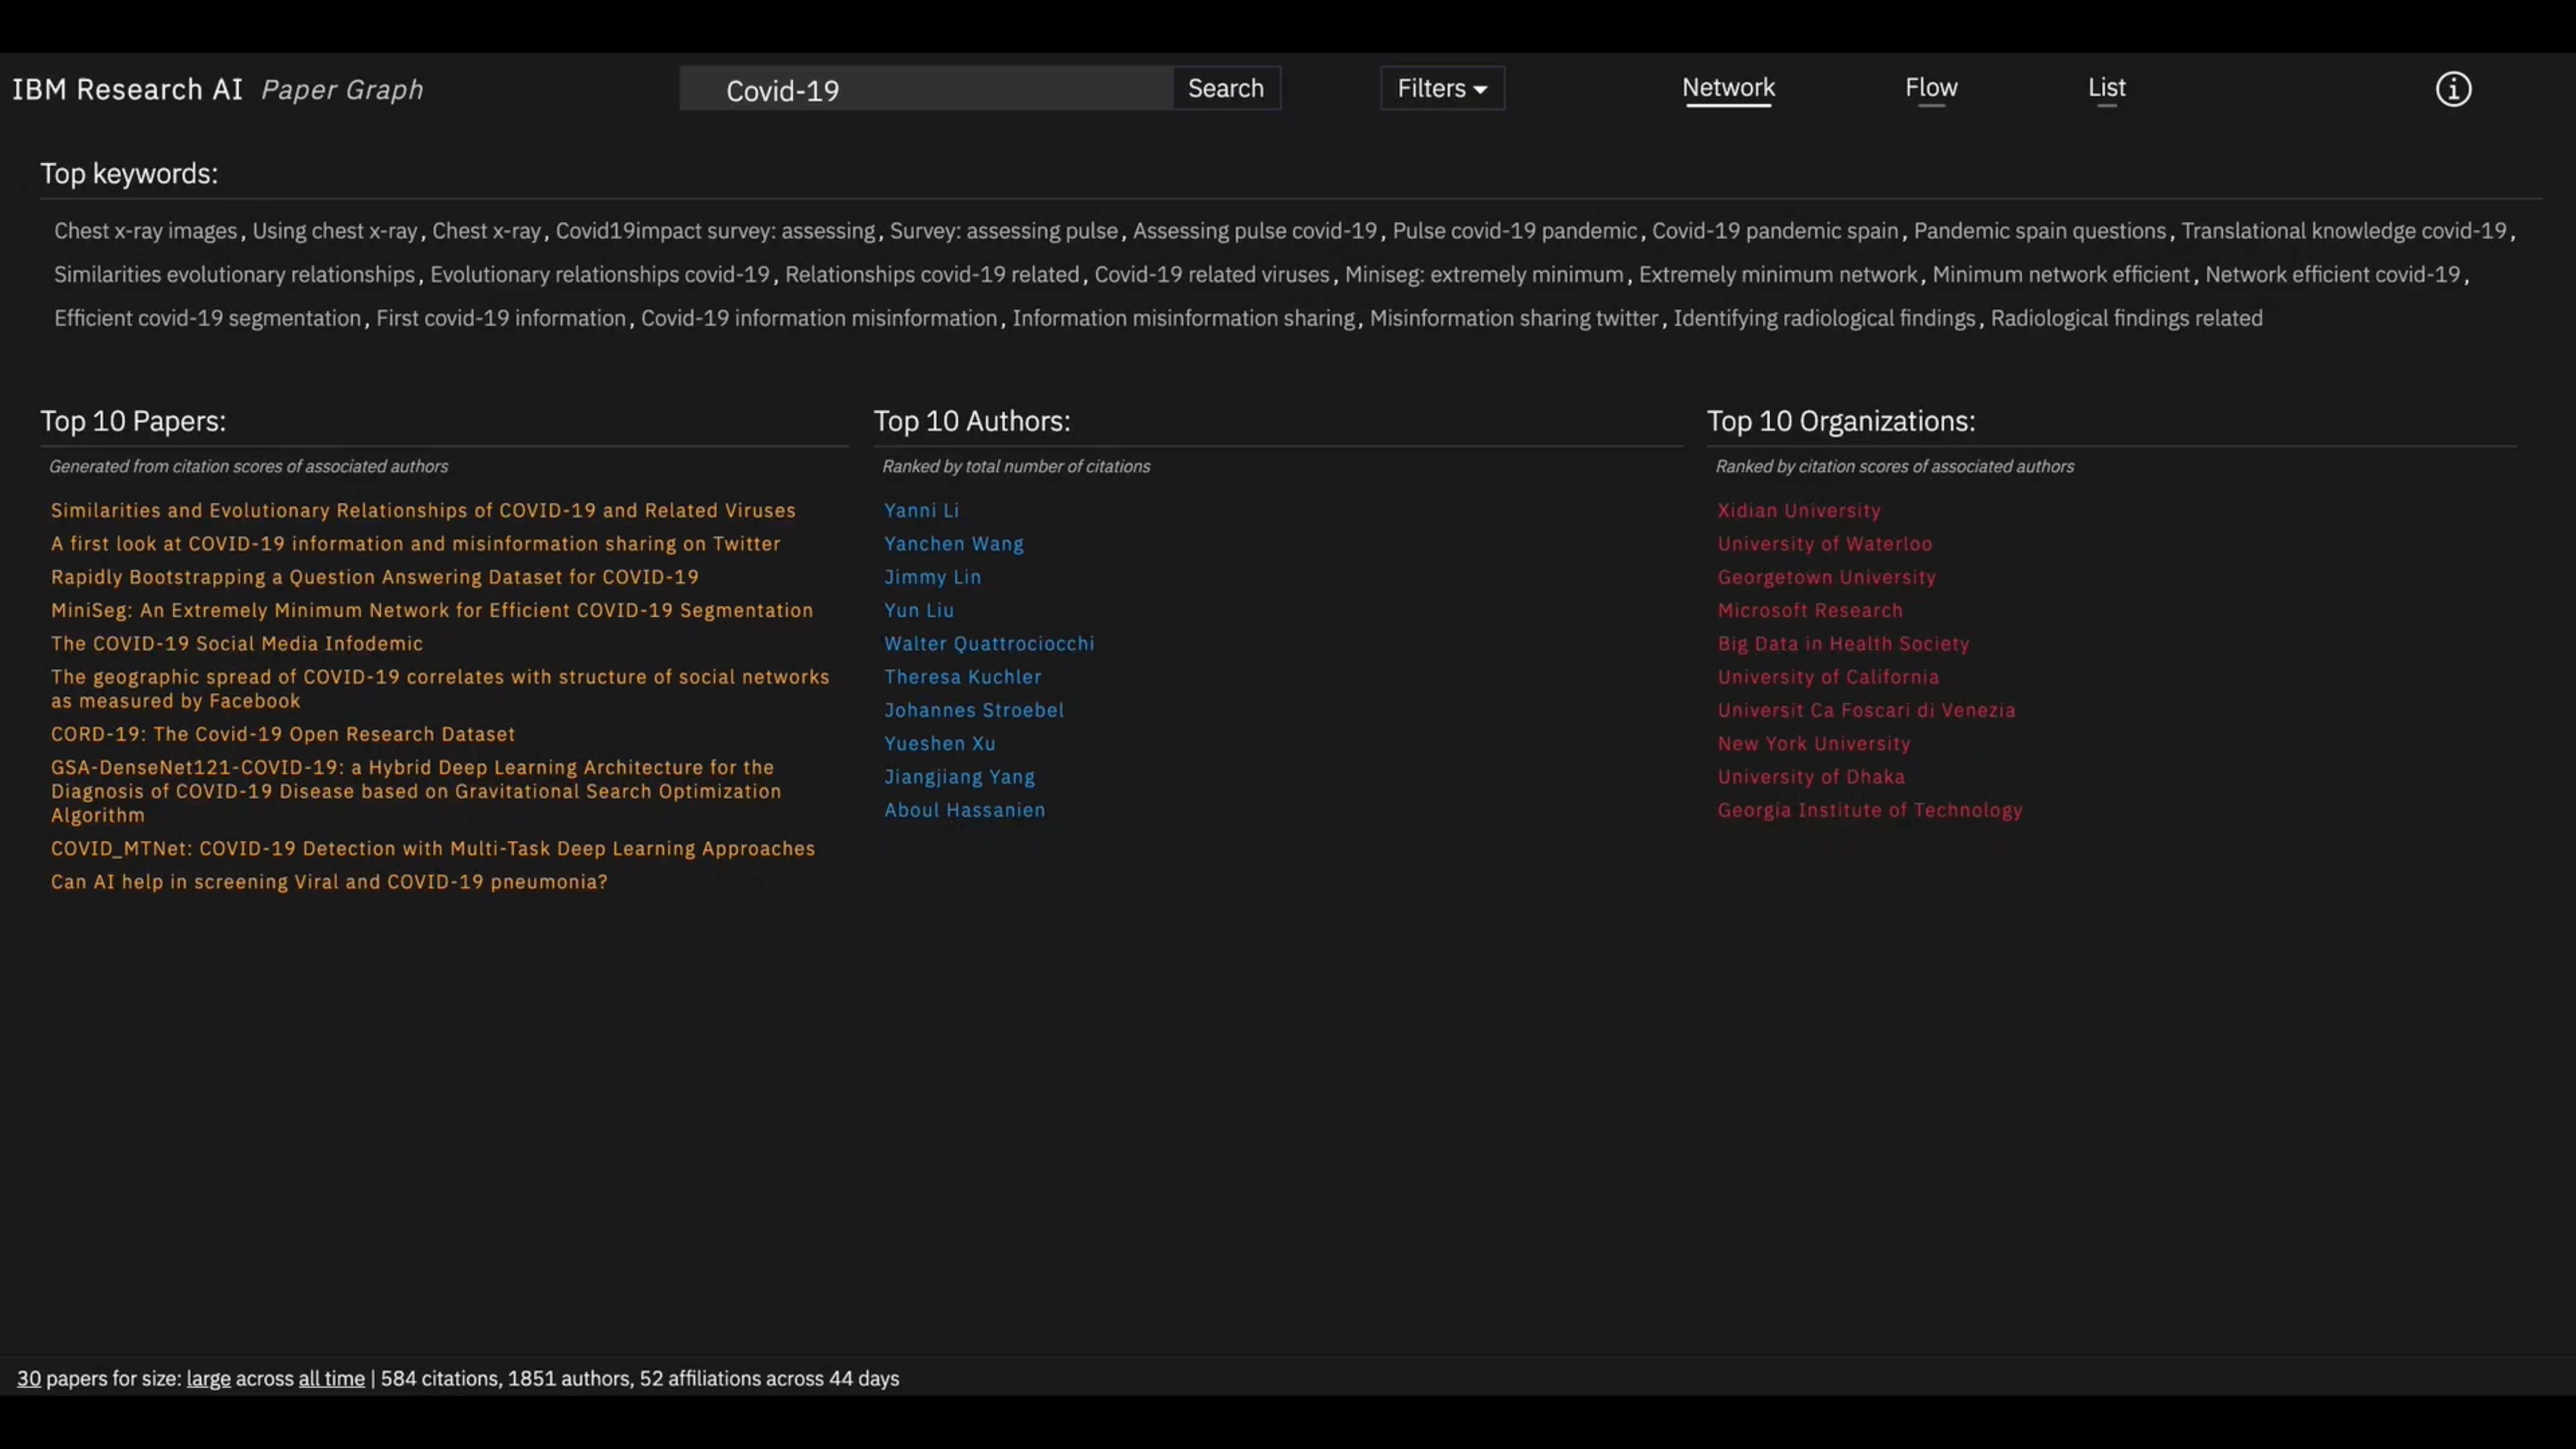Switch to the List view tab
The image size is (2576, 1449).
(x=2106, y=88)
